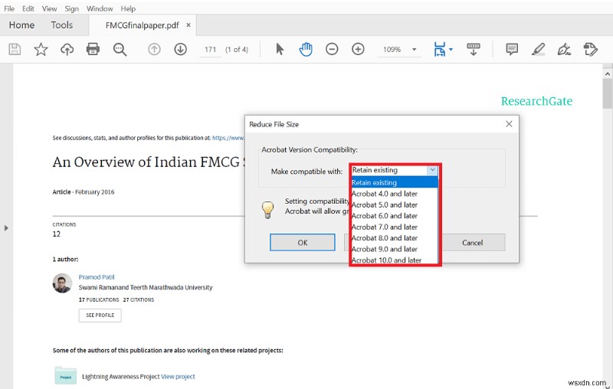Select Acrobat 5.0 and later
Viewport: 613px width, 389px height.
point(394,204)
